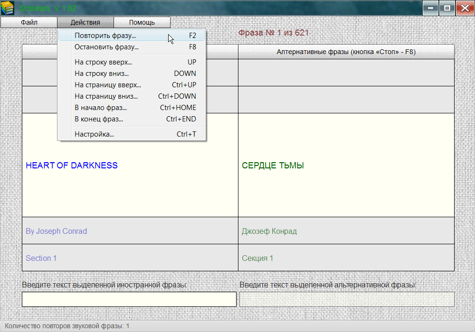Image resolution: width=475 pixels, height=332 pixels.
Task: Jump with В начало фраз item
Action: click(101, 108)
